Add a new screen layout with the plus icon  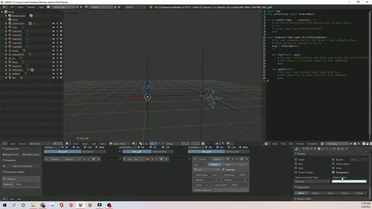coord(77,8)
